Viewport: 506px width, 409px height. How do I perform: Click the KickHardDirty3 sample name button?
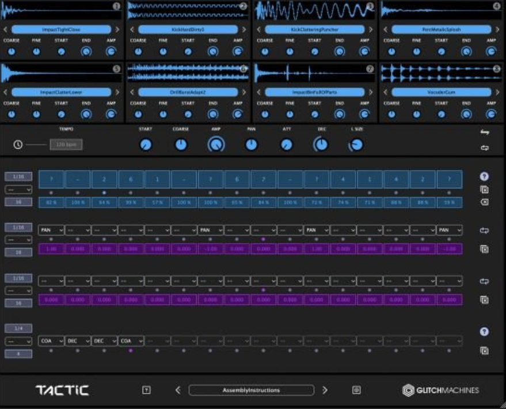click(x=188, y=29)
